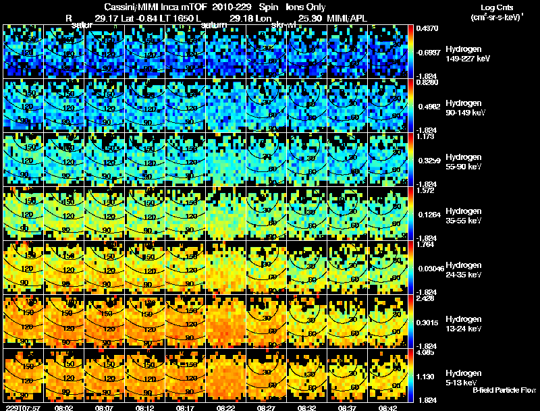The height and width of the screenshot is (411, 540).
Task: Click the '1.173' scale value
Action: click(x=425, y=136)
